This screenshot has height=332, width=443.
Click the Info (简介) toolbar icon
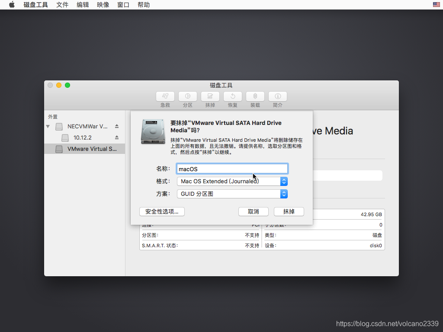click(278, 96)
